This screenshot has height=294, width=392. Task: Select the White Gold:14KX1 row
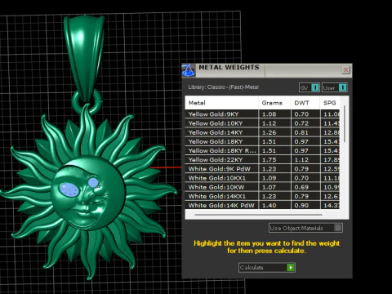[x=262, y=196]
